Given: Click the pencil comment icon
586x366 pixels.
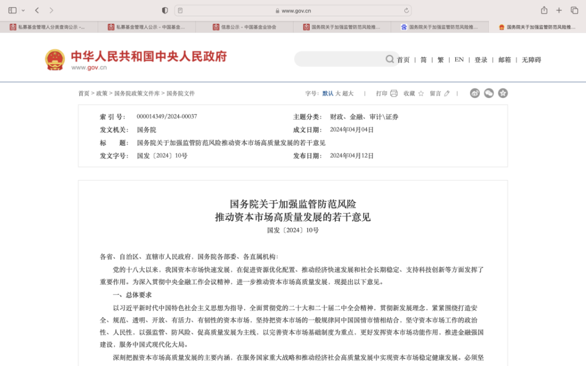Looking at the screenshot, I should pos(447,93).
